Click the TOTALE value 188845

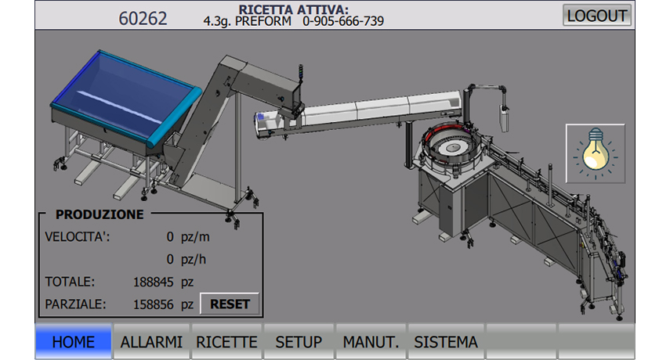[x=153, y=282]
